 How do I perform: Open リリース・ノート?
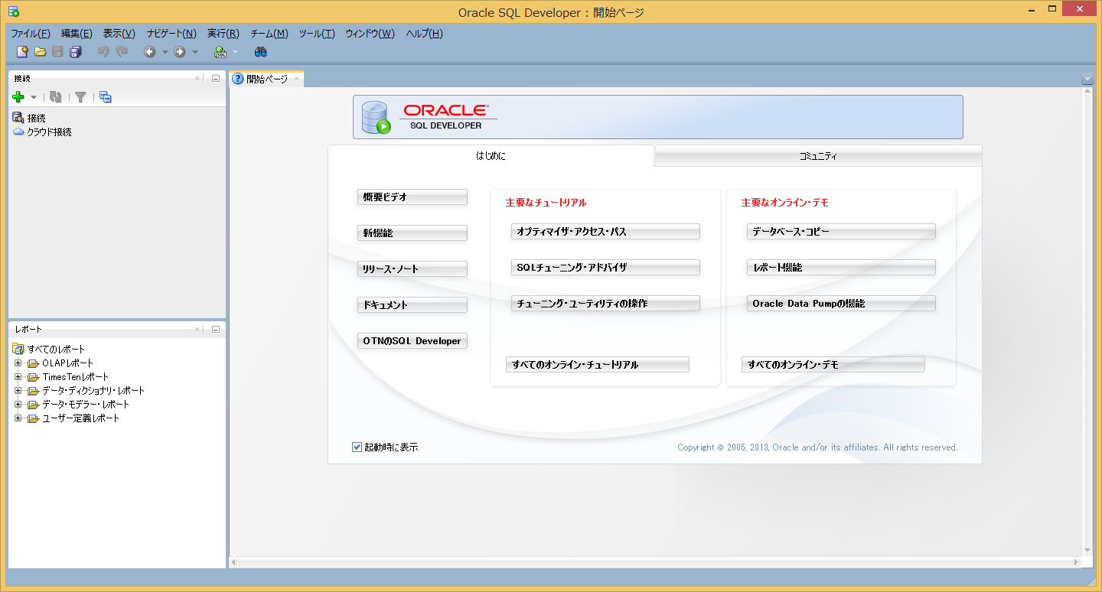coord(412,269)
